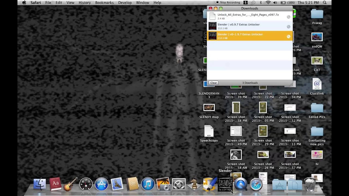Screen dimensions: 349x196
Task: Open Address Book in the Dock
Action: click(133, 184)
